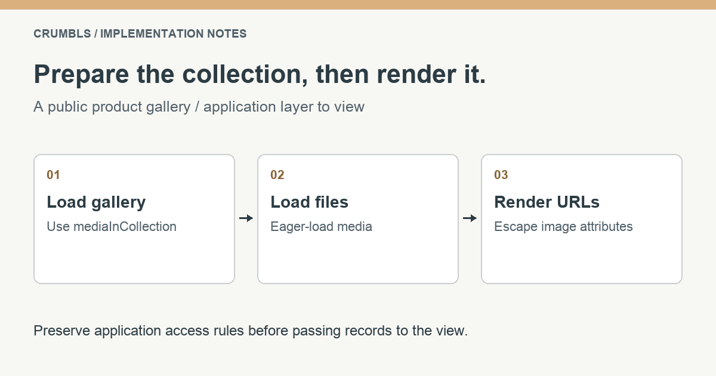Image resolution: width=716 pixels, height=376 pixels.
Task: Select the '02' step number label
Action: pos(277,175)
